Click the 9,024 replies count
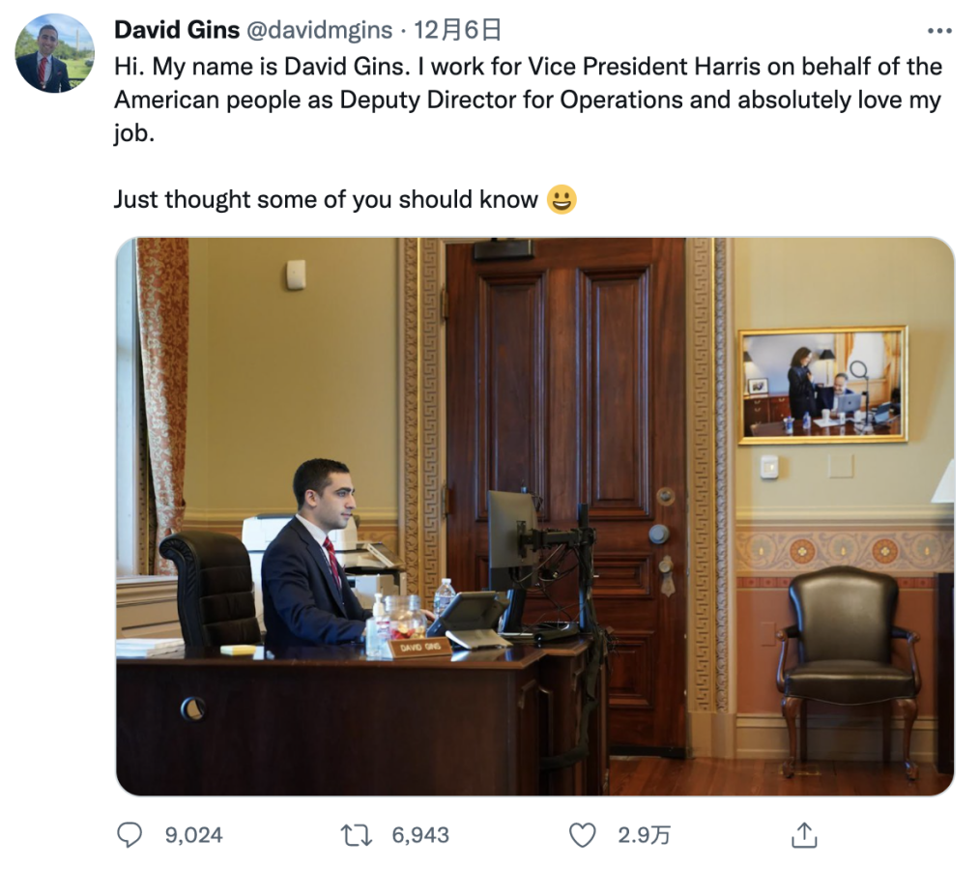979x869 pixels. (193, 835)
